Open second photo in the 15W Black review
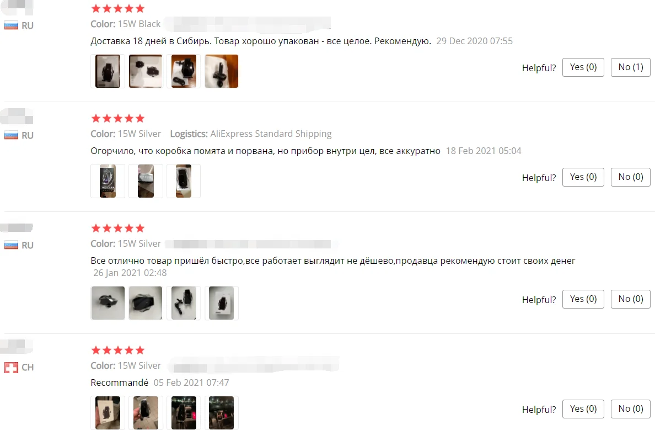Viewport: 655px width, 430px height. [146, 71]
